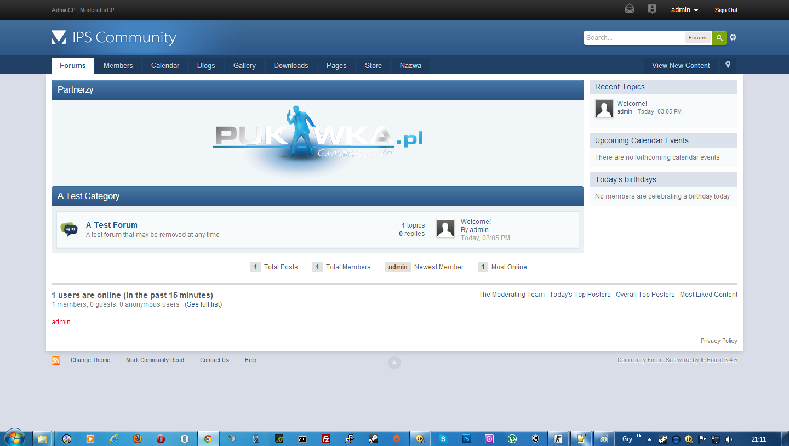
Task: Expand the admin user dropdown menu
Action: coord(684,10)
